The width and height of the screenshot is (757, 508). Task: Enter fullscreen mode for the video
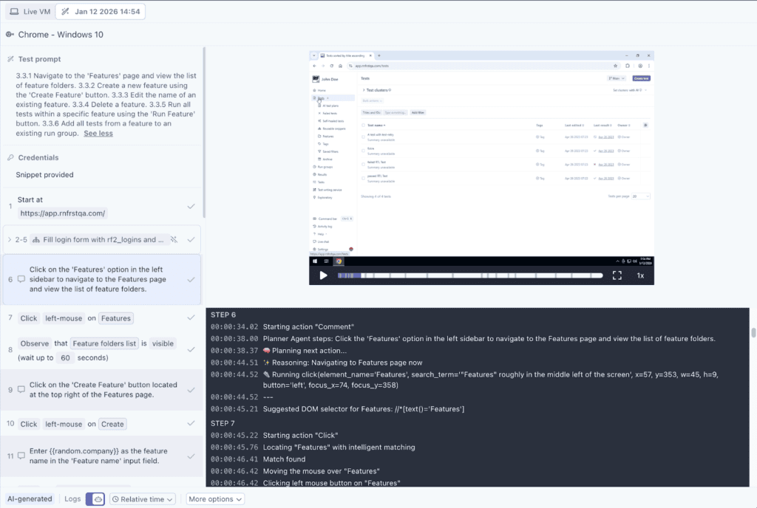coord(617,275)
